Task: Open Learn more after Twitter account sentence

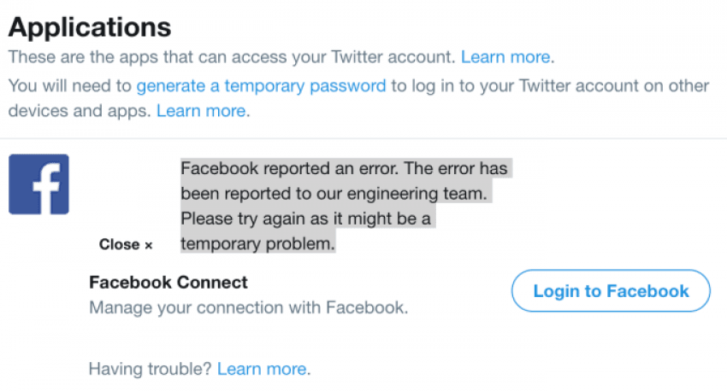Action: point(505,57)
